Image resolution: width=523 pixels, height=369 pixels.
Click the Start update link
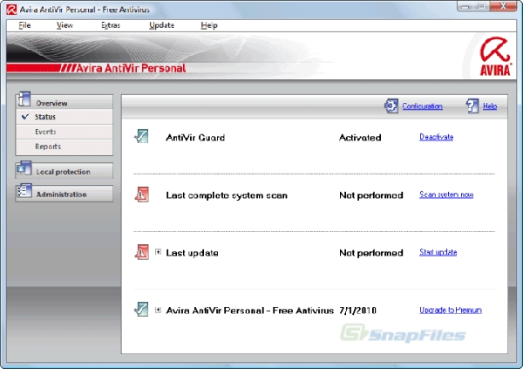(x=438, y=252)
